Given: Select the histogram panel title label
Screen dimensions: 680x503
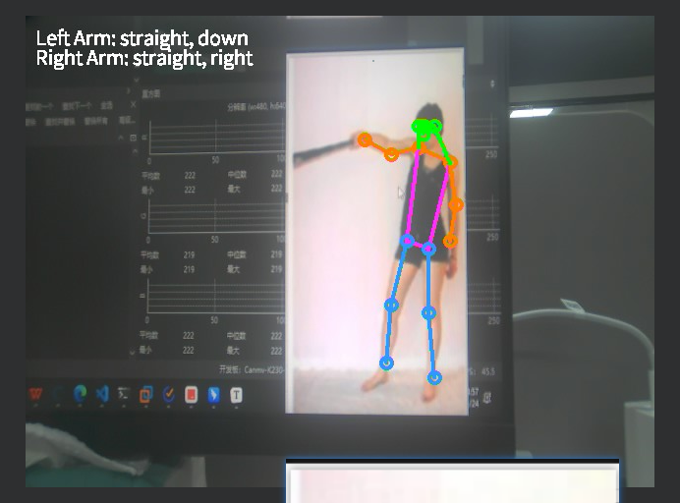Looking at the screenshot, I should (151, 93).
